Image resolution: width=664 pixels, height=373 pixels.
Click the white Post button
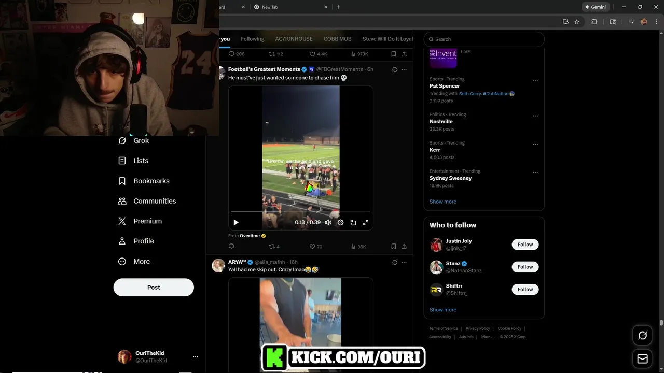[154, 288]
